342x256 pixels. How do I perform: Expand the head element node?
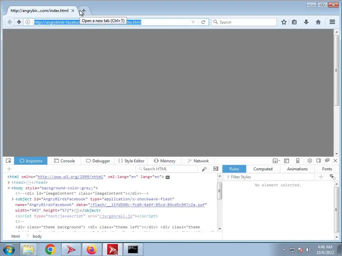(x=9, y=182)
